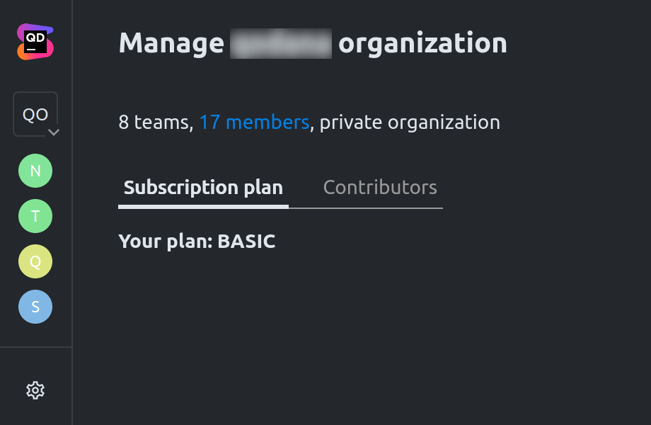Select the blue S avatar in sidebar
The height and width of the screenshot is (425, 651).
pos(35,307)
